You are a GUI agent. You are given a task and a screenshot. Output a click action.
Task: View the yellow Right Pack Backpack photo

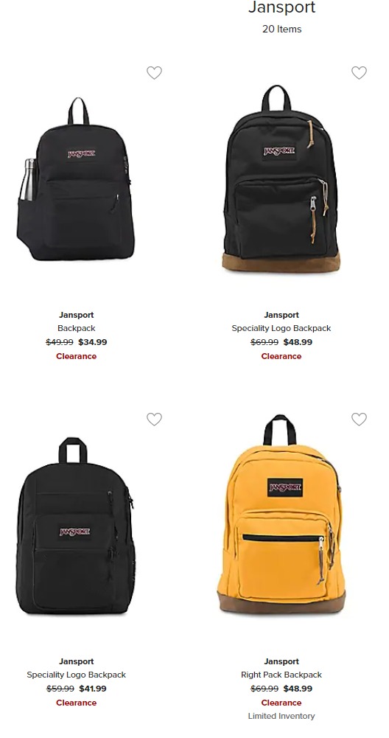click(281, 514)
